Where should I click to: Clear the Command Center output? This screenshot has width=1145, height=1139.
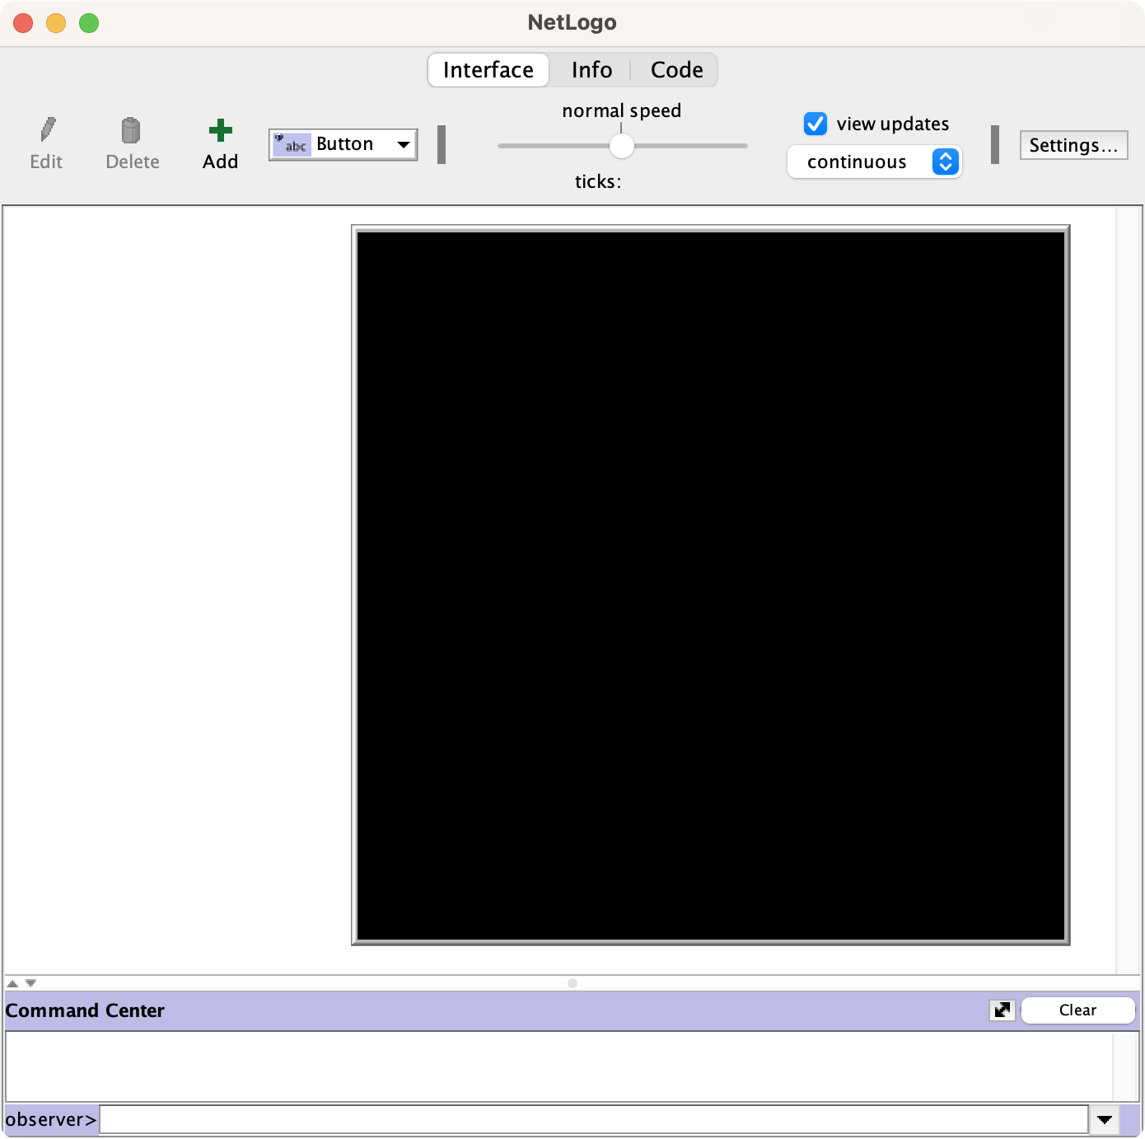1077,1010
